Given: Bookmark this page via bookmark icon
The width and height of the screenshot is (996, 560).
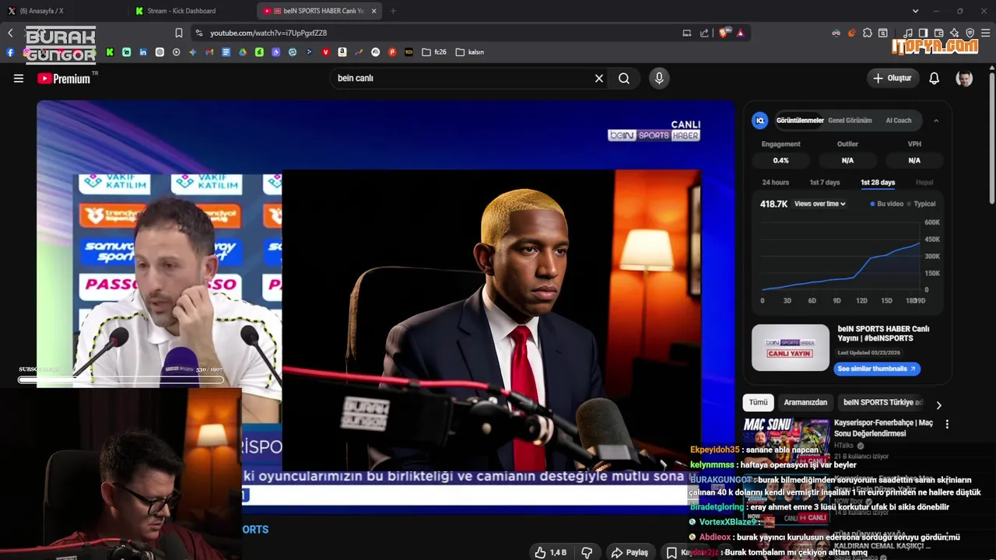Looking at the screenshot, I should click(x=179, y=33).
